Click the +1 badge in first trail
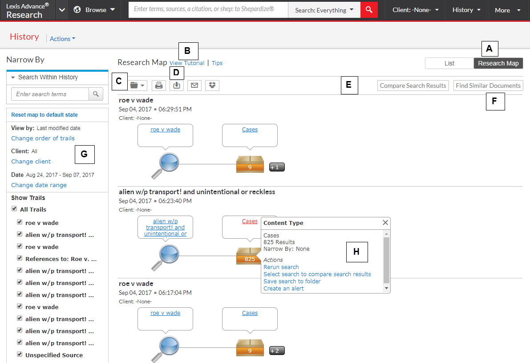530x363 pixels. click(277, 167)
